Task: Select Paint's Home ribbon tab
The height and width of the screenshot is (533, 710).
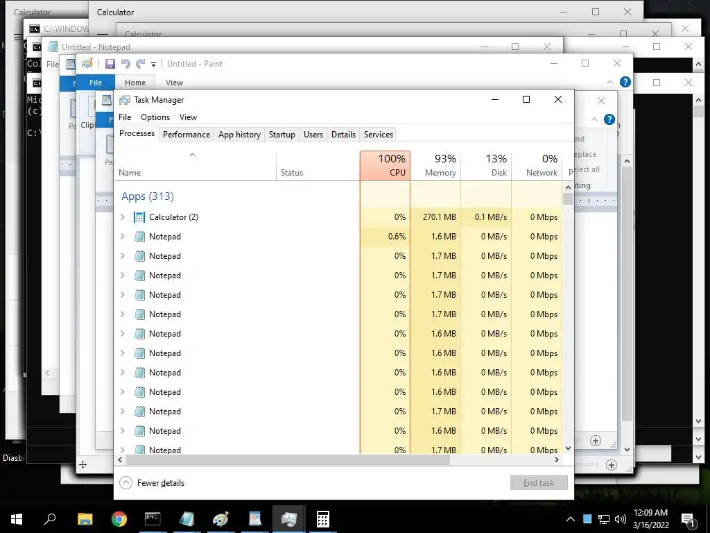Action: pyautogui.click(x=135, y=83)
